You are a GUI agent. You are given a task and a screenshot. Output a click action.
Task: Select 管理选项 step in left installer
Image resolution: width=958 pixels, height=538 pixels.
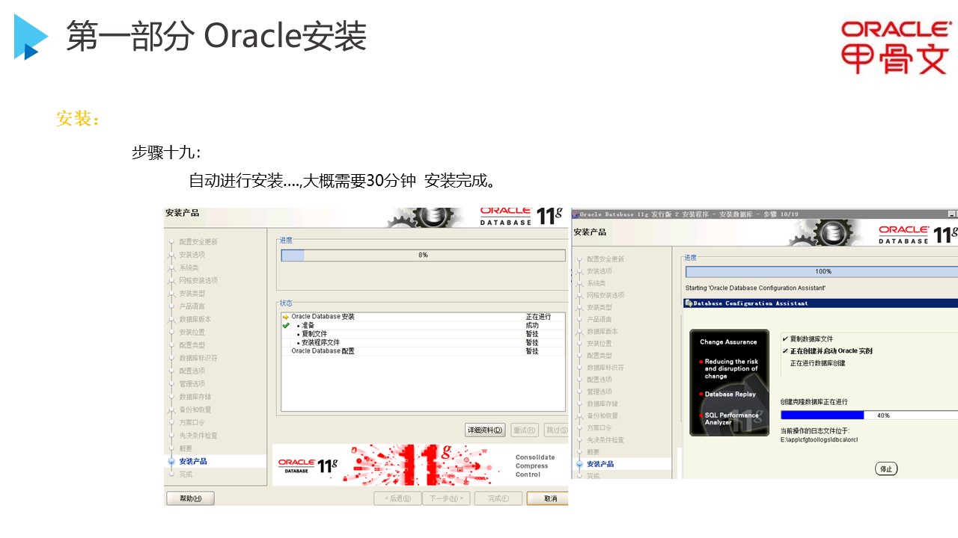click(192, 384)
